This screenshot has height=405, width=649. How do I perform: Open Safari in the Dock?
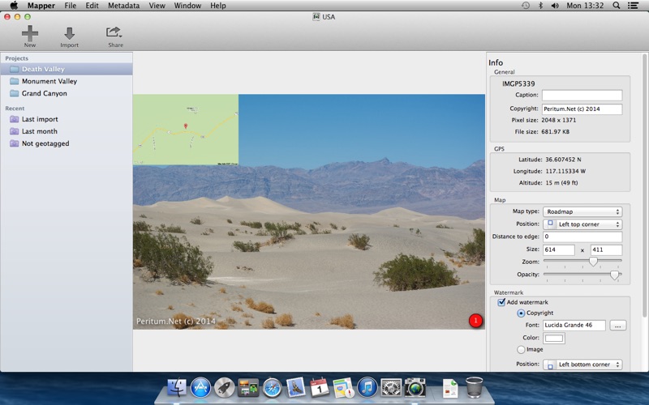[272, 388]
